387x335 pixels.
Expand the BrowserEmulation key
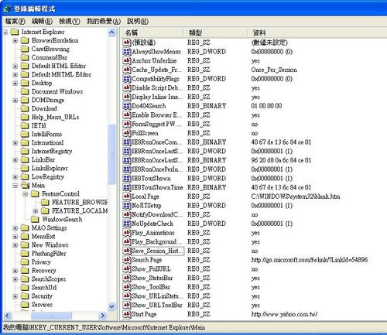(x=15, y=41)
